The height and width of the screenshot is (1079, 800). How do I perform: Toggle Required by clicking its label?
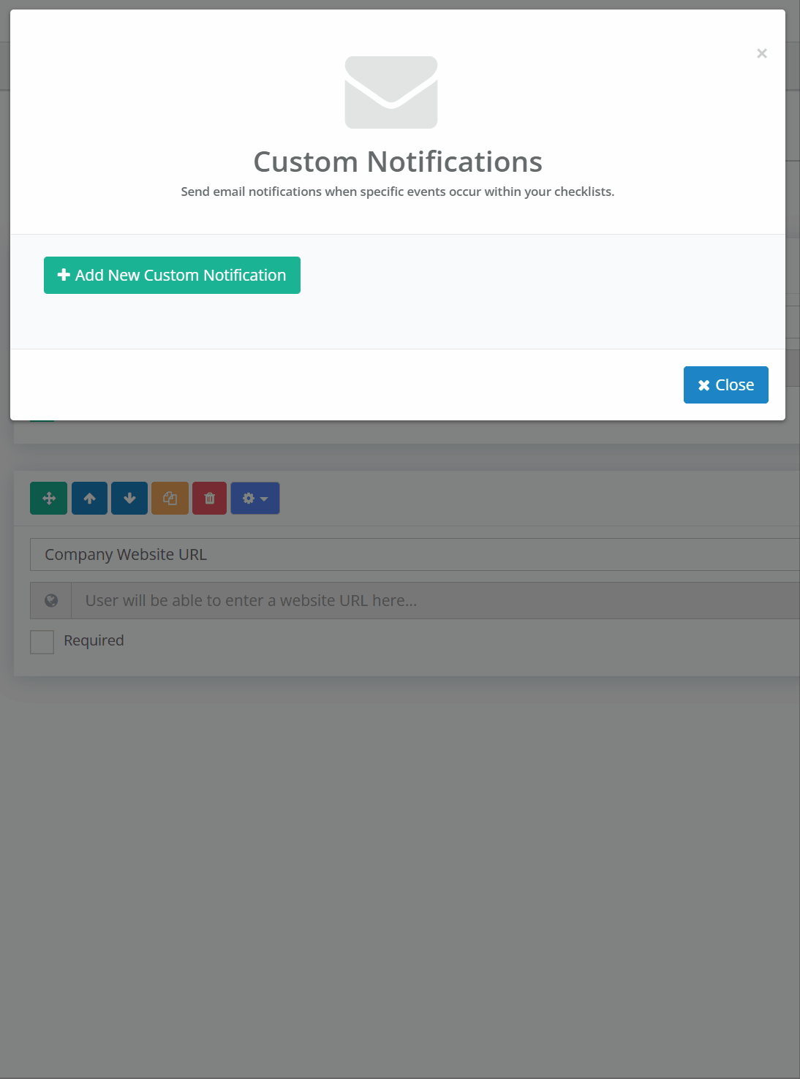click(x=93, y=640)
